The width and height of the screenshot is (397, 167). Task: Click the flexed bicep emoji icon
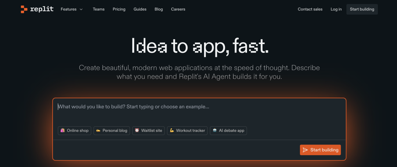(172, 130)
